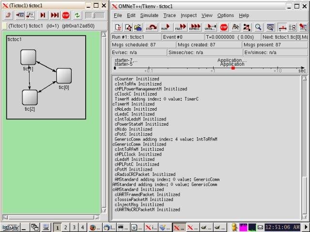Viewport: 310px width, 232px height.
Task: Click the red event marker on timeline
Action: [x=233, y=68]
